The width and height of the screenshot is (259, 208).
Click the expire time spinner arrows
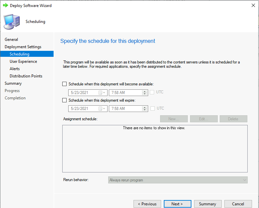click(145, 109)
